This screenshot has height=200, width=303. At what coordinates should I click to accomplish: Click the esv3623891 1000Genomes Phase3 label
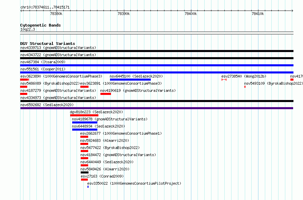pos(121,83)
